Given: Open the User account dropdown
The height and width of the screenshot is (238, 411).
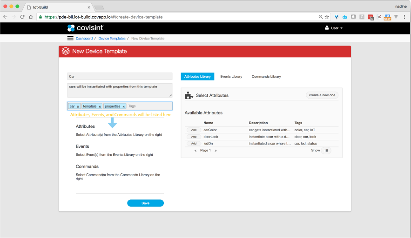Looking at the screenshot, I should [x=333, y=28].
